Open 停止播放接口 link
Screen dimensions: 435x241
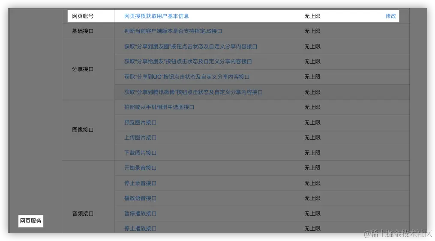click(x=141, y=229)
